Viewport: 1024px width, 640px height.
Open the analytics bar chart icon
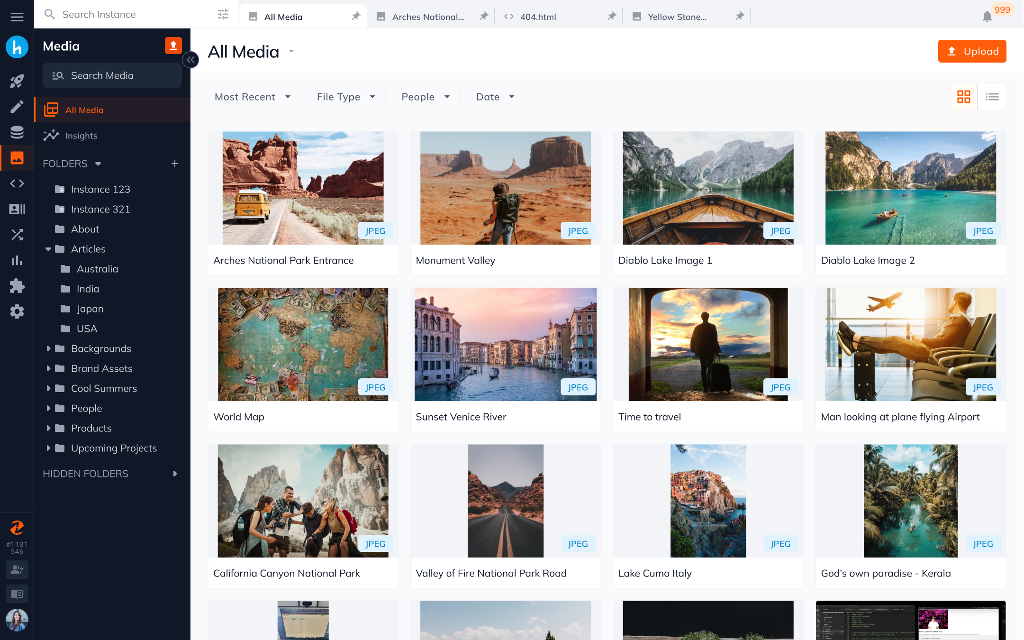[x=17, y=260]
